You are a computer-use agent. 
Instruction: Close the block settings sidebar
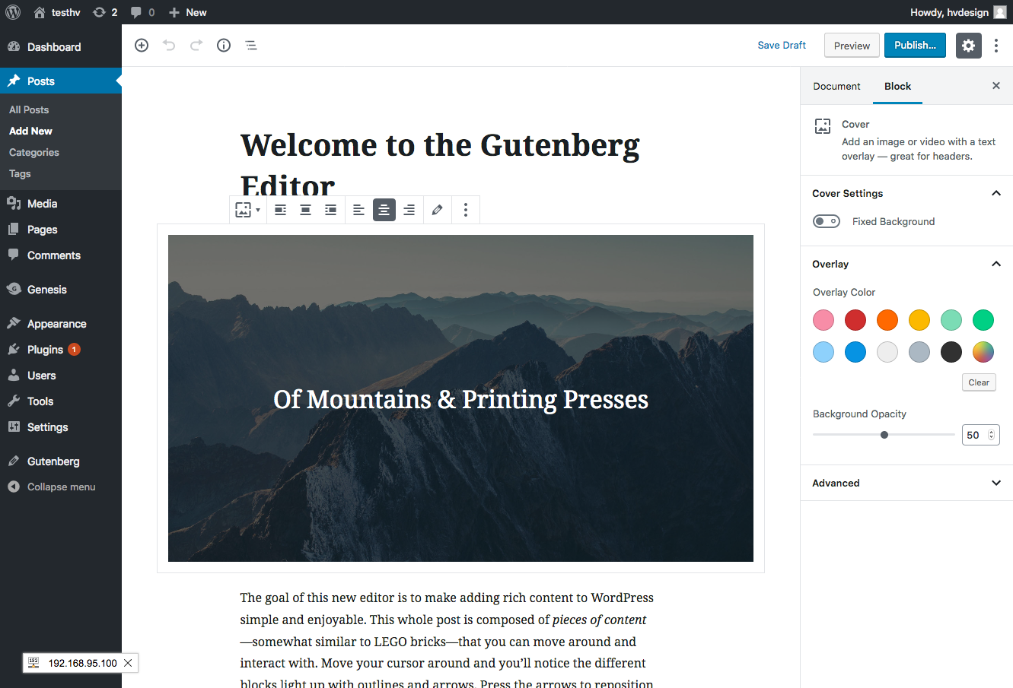tap(996, 86)
